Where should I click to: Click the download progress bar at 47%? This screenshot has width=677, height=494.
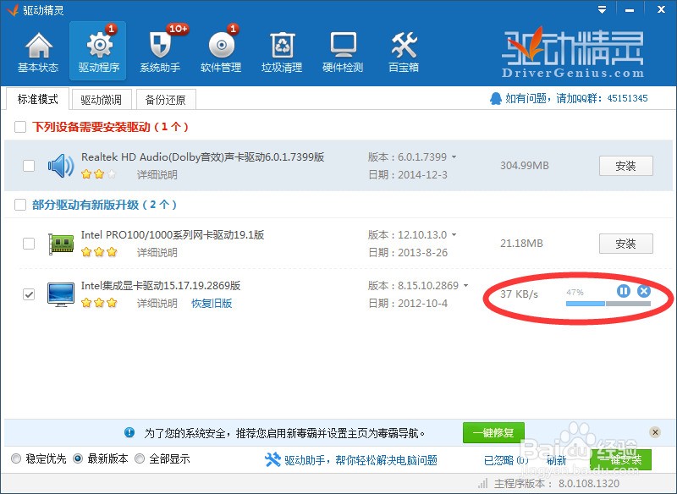point(608,304)
